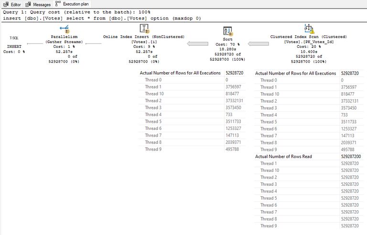Viewport: 367px width, 235px height.
Task: Click the 'Online Index Insert (NonClustered)' label
Action: pyautogui.click(x=144, y=37)
